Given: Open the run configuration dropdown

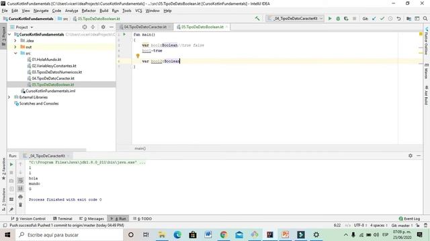Looking at the screenshot, I should tap(295, 19).
